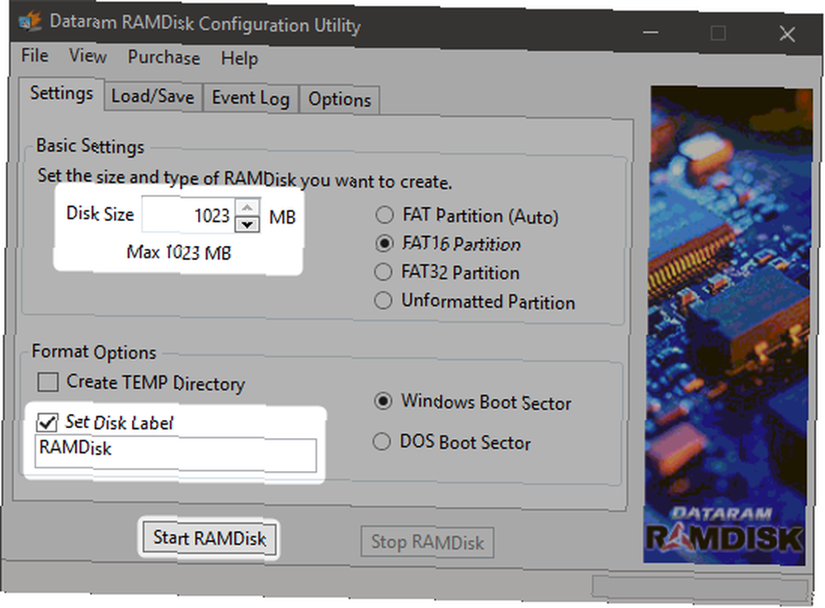Open the Purchase menu
The height and width of the screenshot is (608, 825).
(x=163, y=57)
